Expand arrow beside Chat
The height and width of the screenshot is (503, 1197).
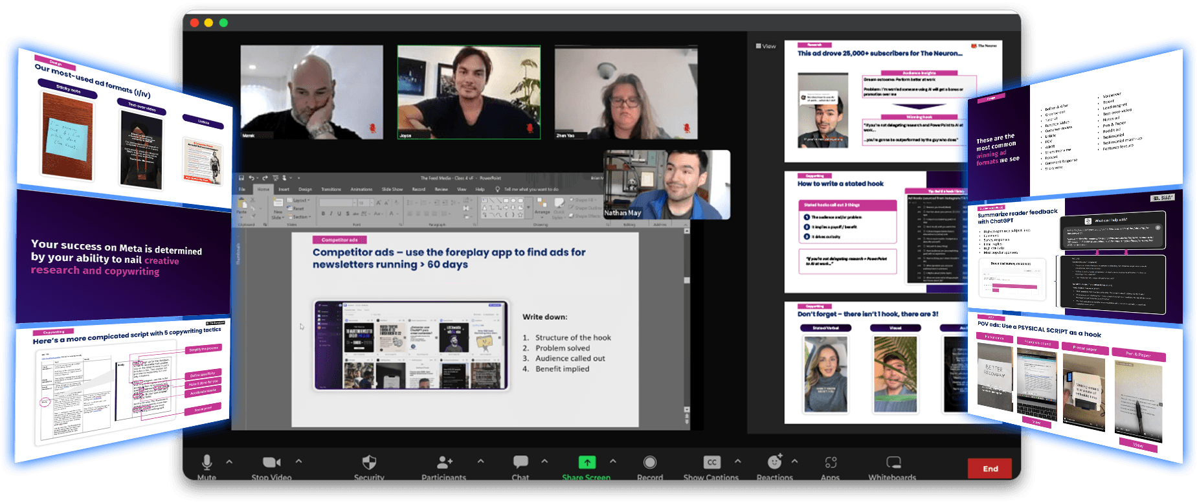544,462
